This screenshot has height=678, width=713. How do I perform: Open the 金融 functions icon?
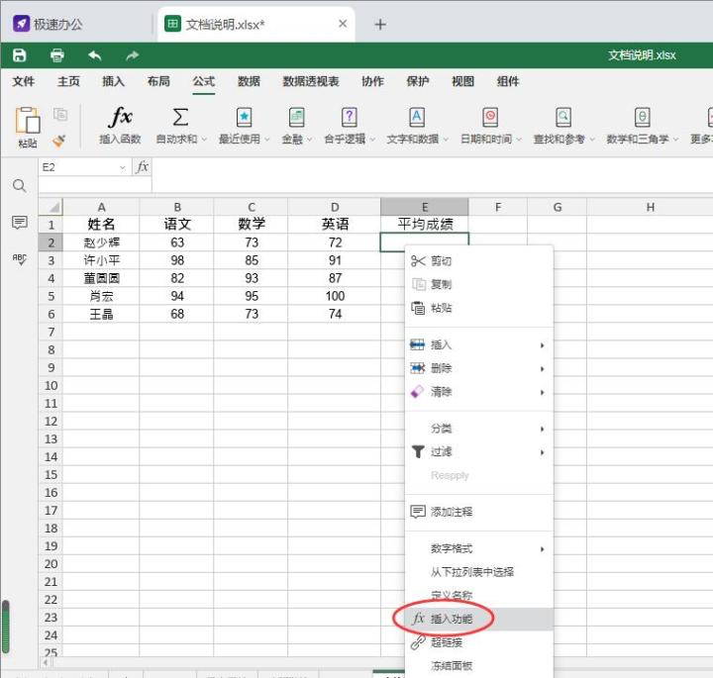tap(296, 117)
